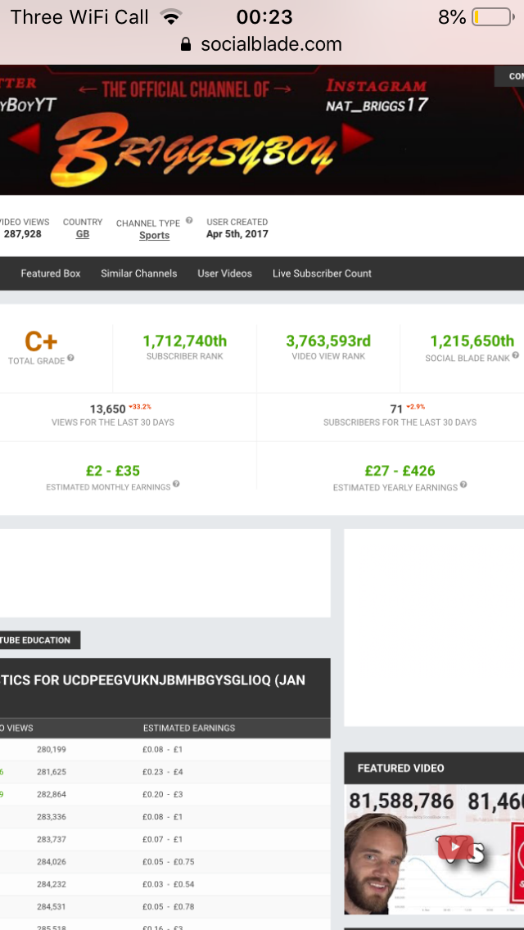This screenshot has width=524, height=930.
Task: Tap the 282,864 views table cell
Action: coord(52,795)
